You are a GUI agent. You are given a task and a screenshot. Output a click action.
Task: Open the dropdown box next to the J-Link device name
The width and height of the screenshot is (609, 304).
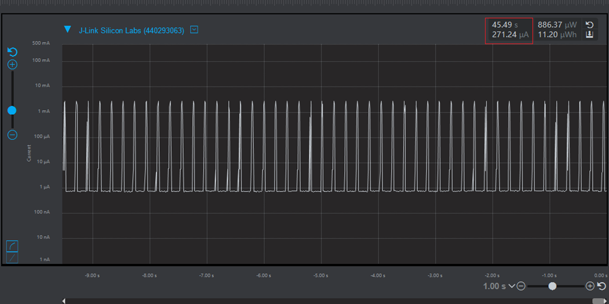click(194, 30)
